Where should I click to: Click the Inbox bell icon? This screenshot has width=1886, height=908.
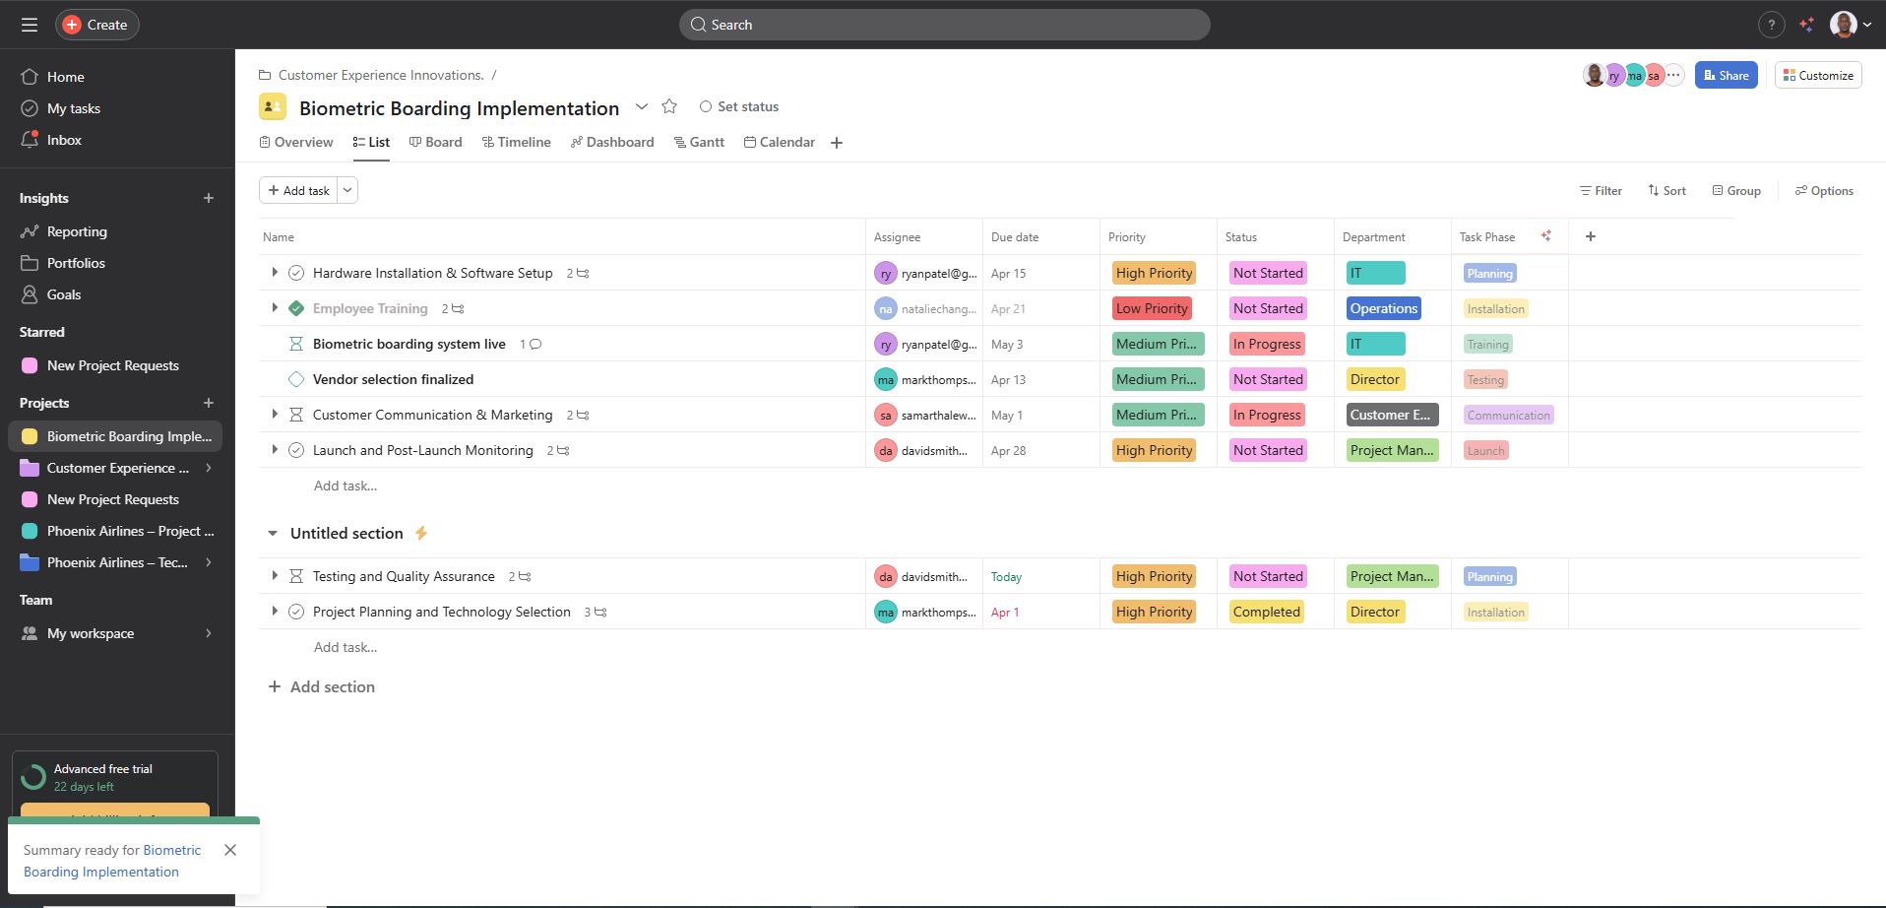[x=30, y=140]
